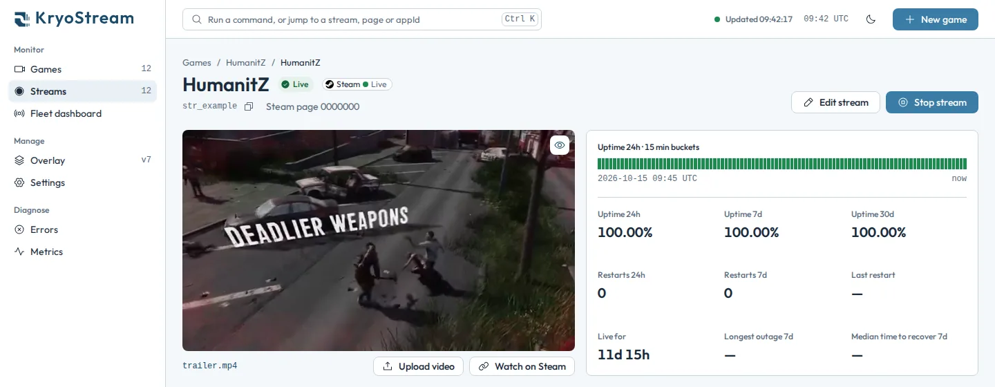This screenshot has width=995, height=387.
Task: Click the 2026-10-15 09:45 UTC timestamp
Action: pos(647,178)
